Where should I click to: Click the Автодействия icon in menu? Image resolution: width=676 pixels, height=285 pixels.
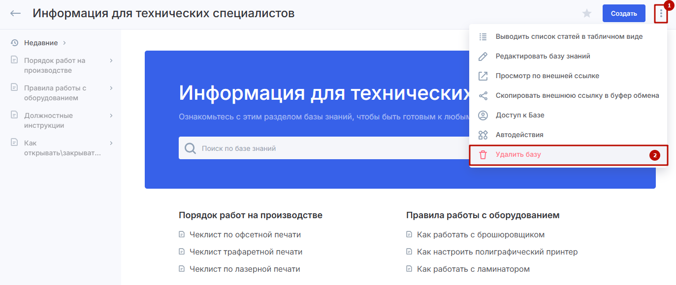(x=483, y=135)
